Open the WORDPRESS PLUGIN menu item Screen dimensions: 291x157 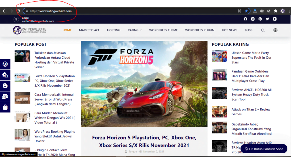(x=199, y=30)
